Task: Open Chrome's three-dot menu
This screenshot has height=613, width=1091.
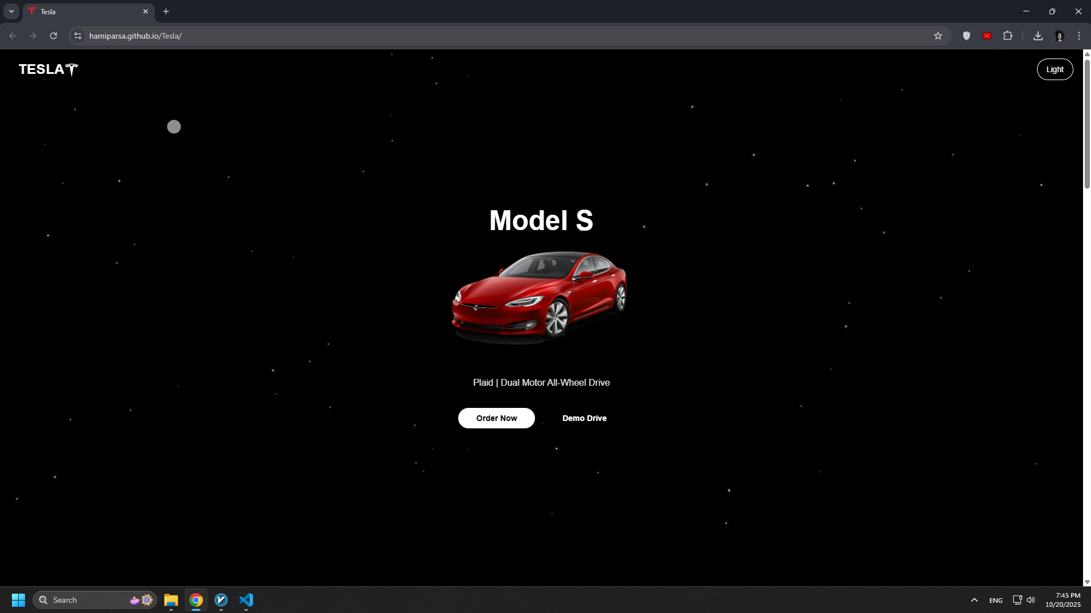Action: pos(1079,36)
